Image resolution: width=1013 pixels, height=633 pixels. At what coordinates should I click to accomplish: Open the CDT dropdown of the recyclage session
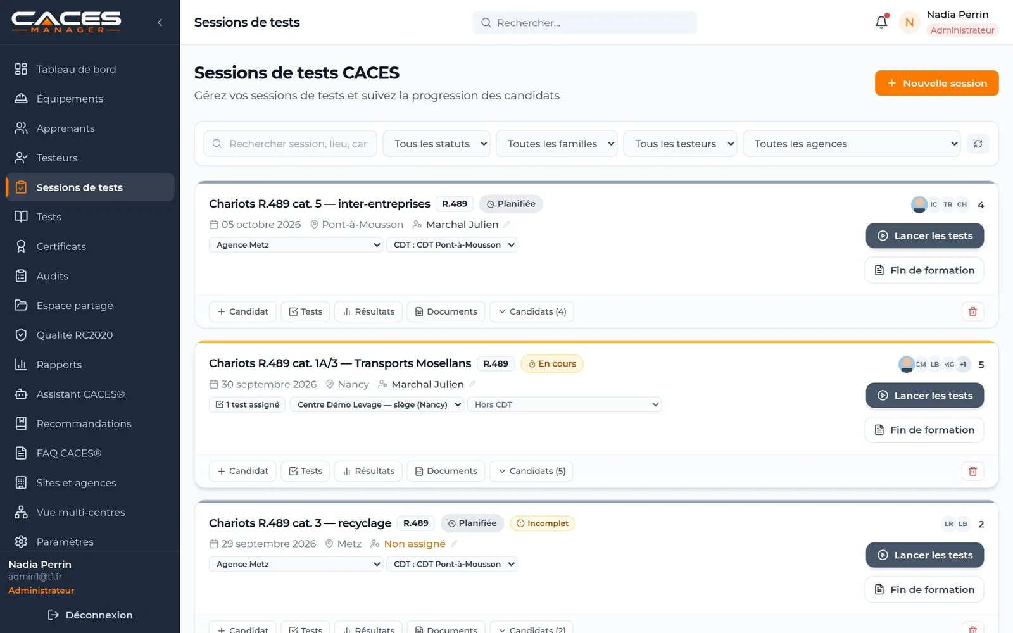451,564
